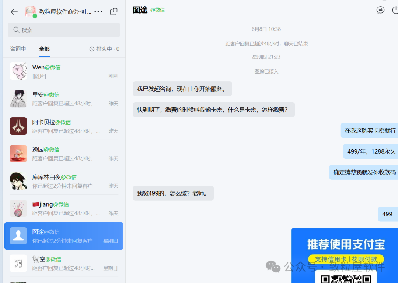
Task: Open the 逸园@微信 conversation
Action: coord(64,153)
